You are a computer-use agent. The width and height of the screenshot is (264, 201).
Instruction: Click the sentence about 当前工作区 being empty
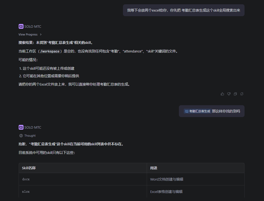coord(98,51)
